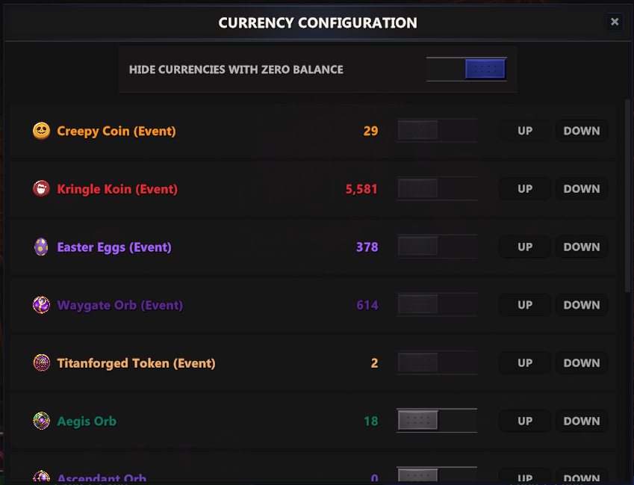This screenshot has width=634, height=485.
Task: Click the Creepy Coin currency icon
Action: (x=42, y=131)
